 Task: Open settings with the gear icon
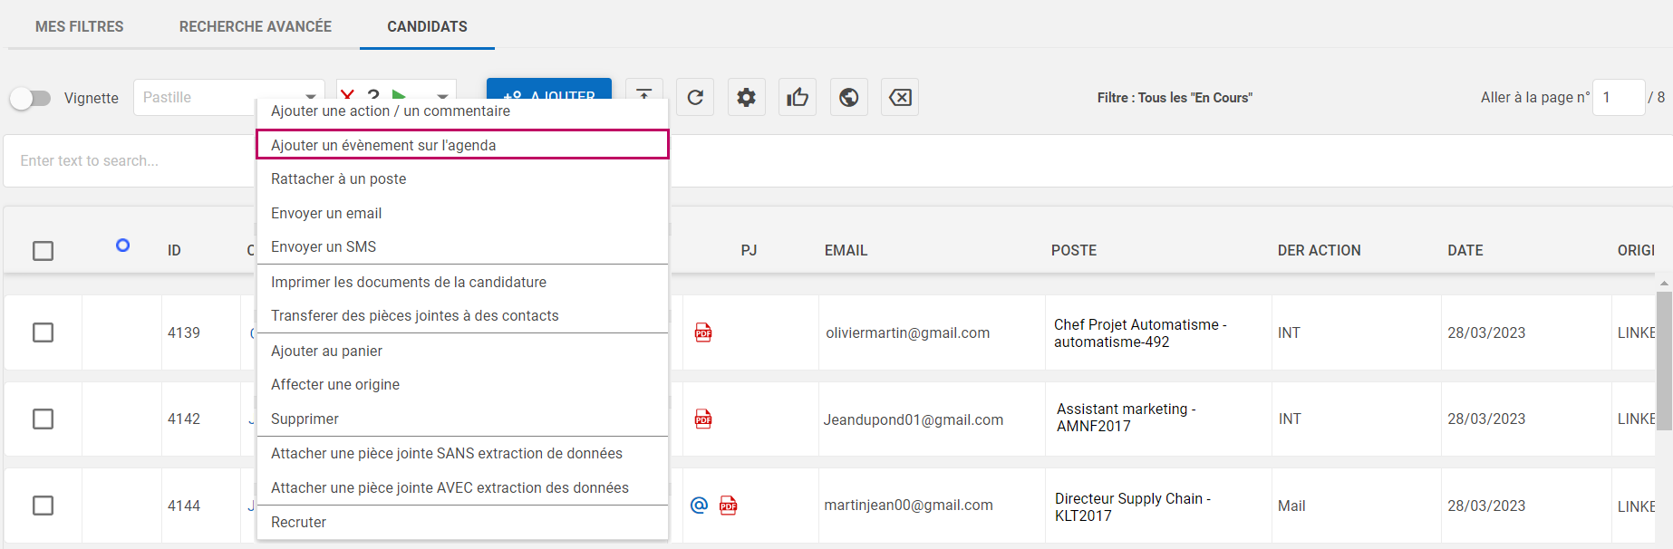pyautogui.click(x=746, y=97)
